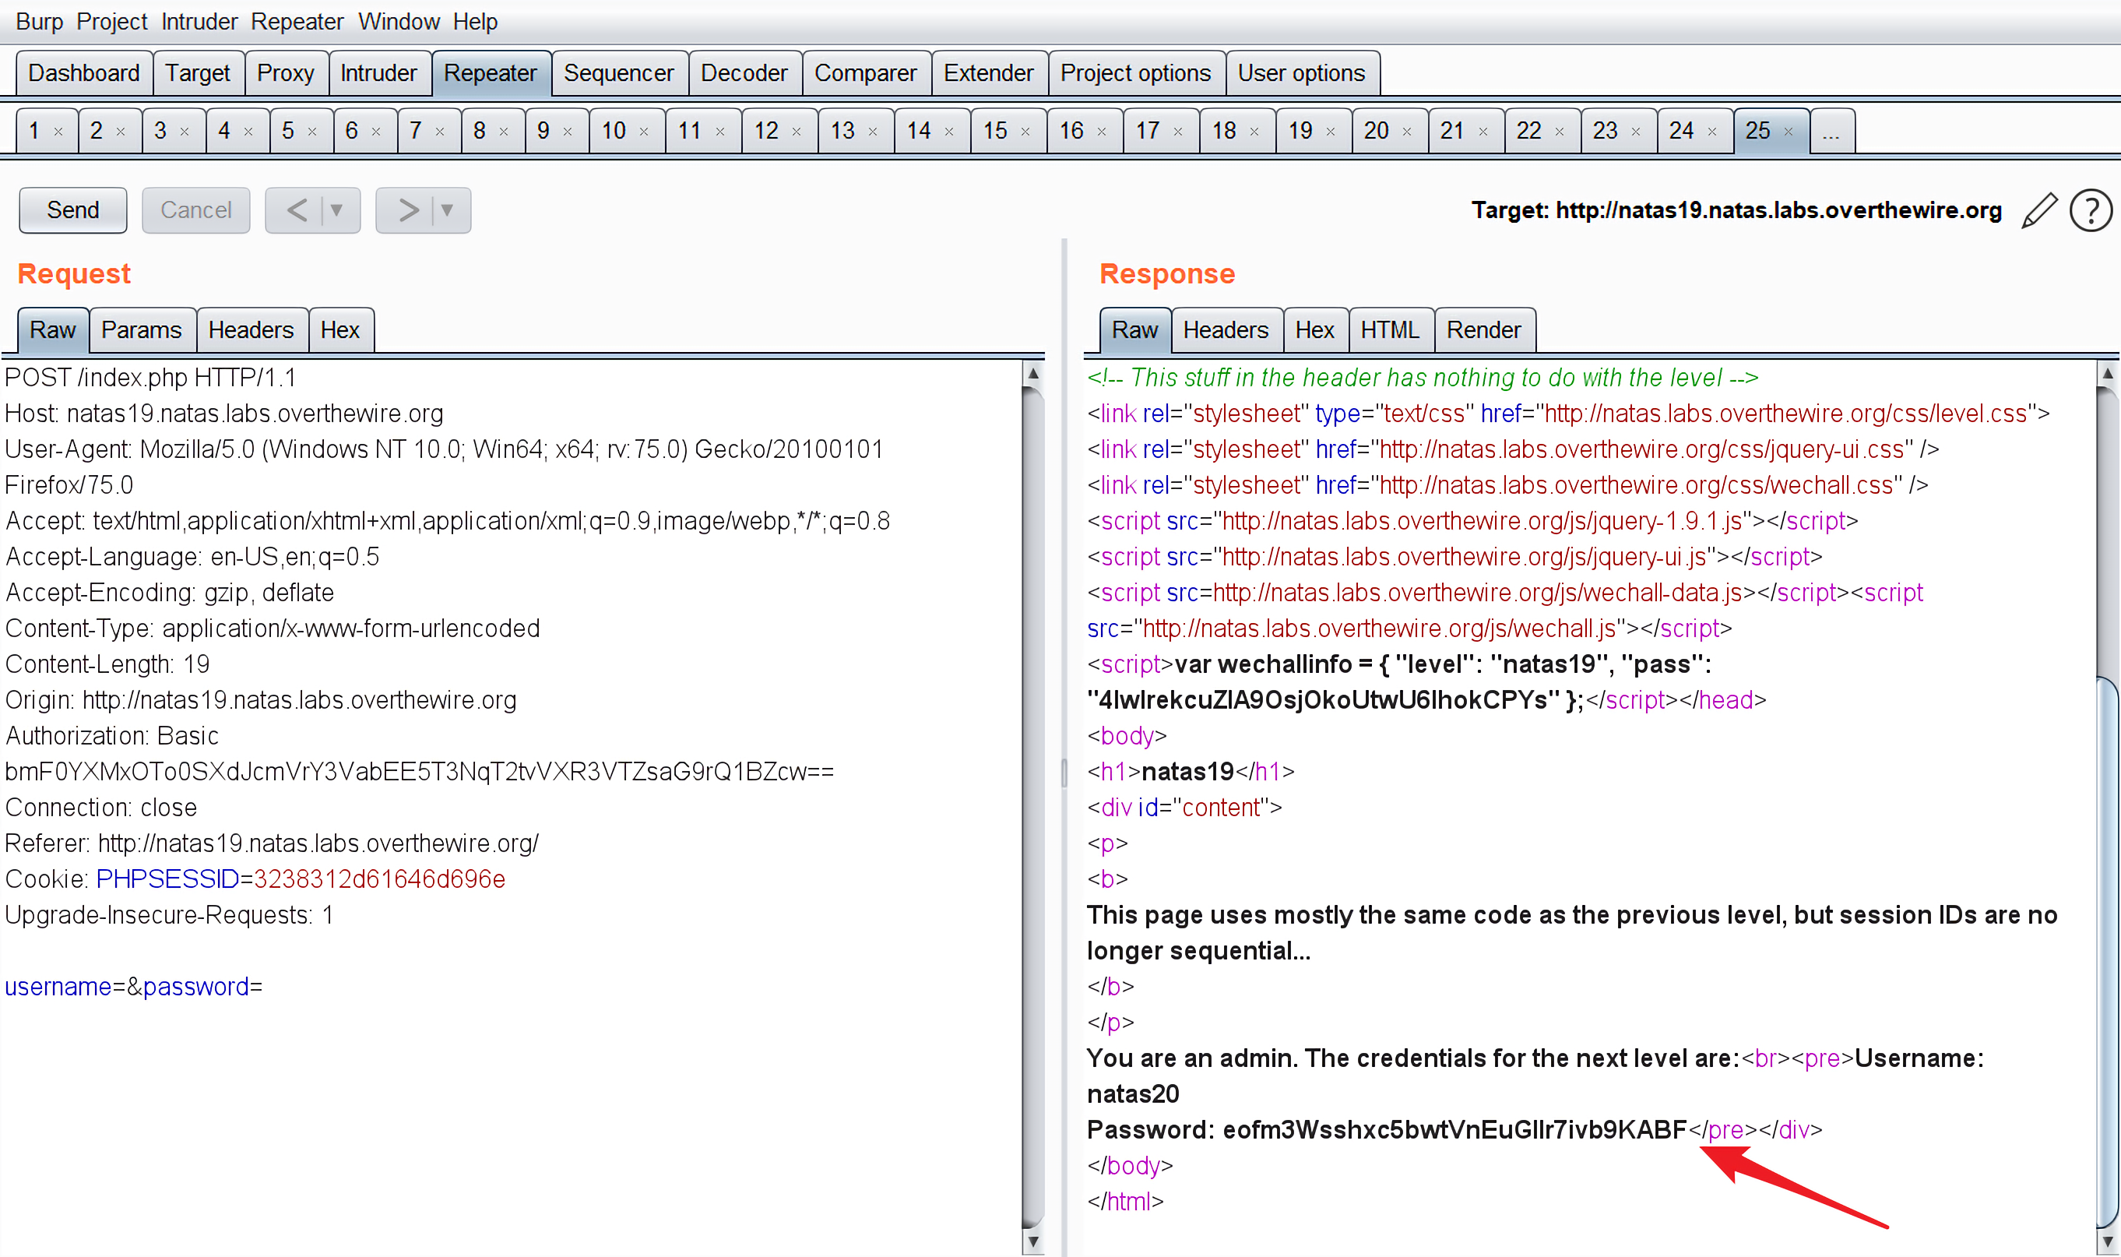The image size is (2121, 1257).
Task: Select Repeater tab 12
Action: pos(780,132)
